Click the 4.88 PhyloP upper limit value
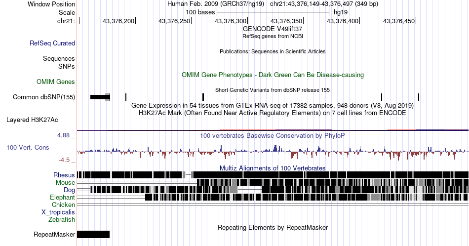This screenshot has height=246, width=469. point(64,135)
